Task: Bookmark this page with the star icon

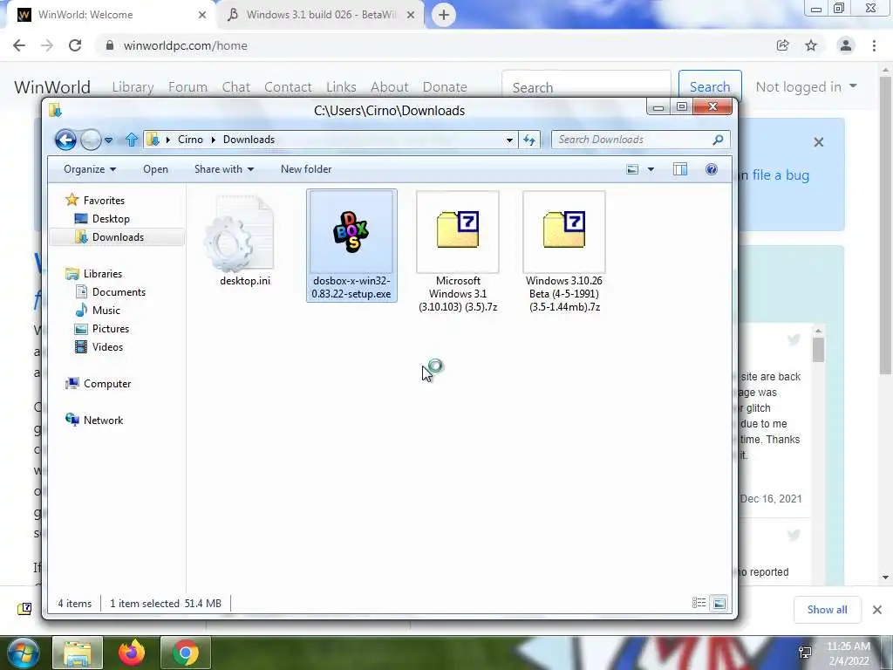Action: pos(811,45)
